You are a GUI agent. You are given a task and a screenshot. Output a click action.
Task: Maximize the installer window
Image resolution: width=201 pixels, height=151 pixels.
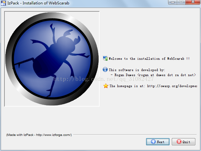(181, 2)
